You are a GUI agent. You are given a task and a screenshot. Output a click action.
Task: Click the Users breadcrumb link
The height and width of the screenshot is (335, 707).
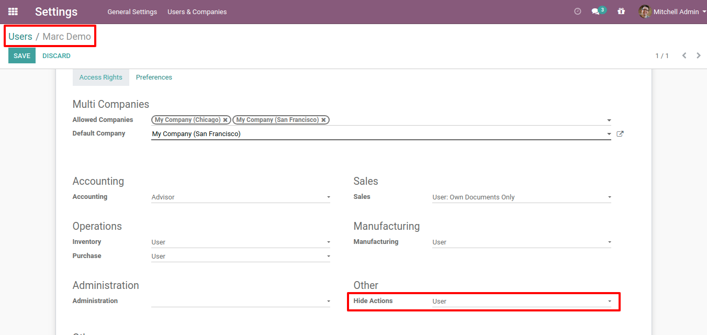tap(20, 37)
